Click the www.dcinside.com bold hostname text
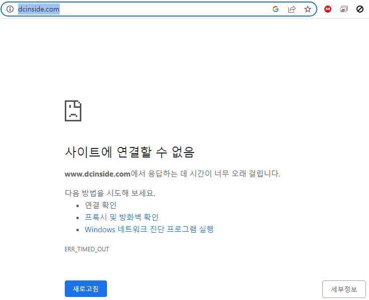The image size is (369, 300). [x=97, y=174]
